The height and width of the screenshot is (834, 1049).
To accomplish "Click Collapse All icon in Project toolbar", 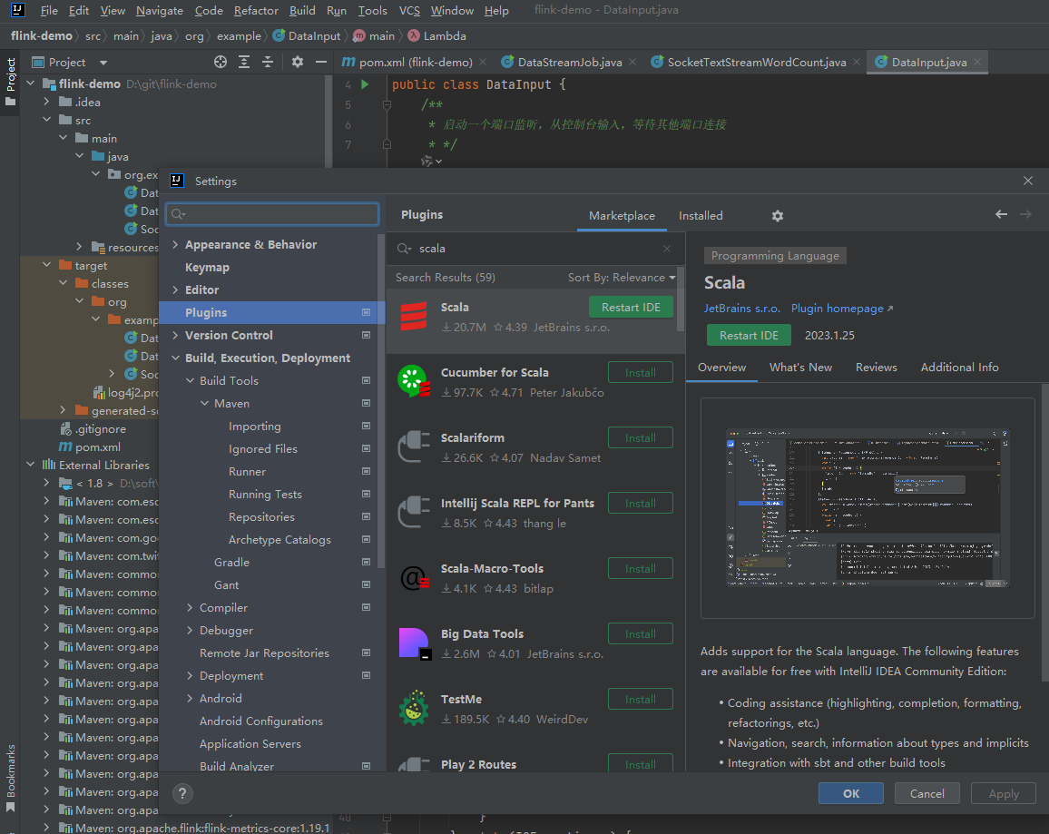I will pyautogui.click(x=268, y=63).
